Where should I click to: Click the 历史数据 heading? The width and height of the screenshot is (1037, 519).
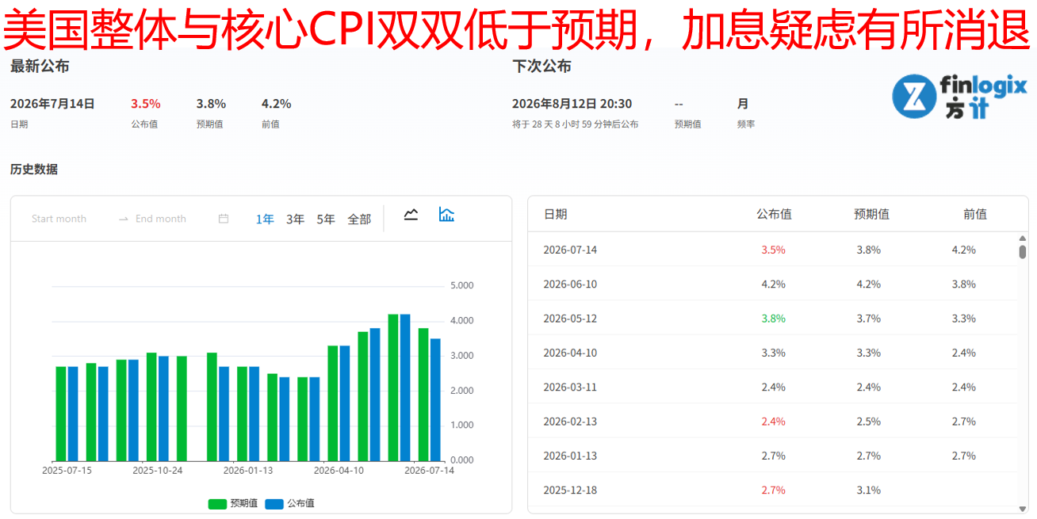pos(34,169)
